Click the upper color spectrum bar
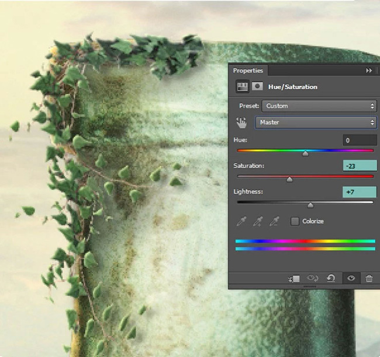 point(305,241)
